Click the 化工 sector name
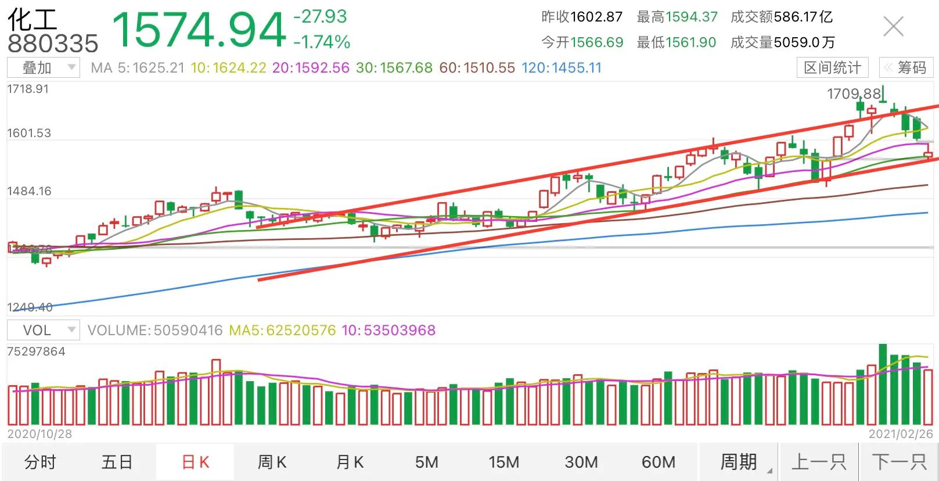 tap(32, 19)
